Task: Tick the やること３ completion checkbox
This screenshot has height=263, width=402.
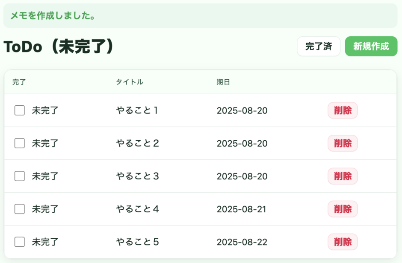Action: (20, 176)
